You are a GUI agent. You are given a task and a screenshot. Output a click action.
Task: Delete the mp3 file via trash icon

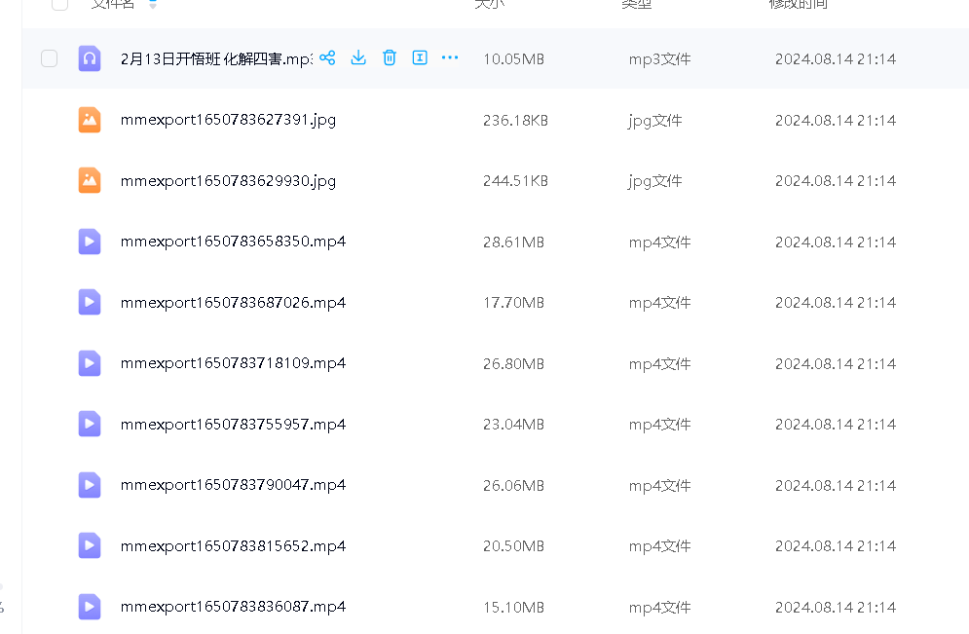(390, 58)
